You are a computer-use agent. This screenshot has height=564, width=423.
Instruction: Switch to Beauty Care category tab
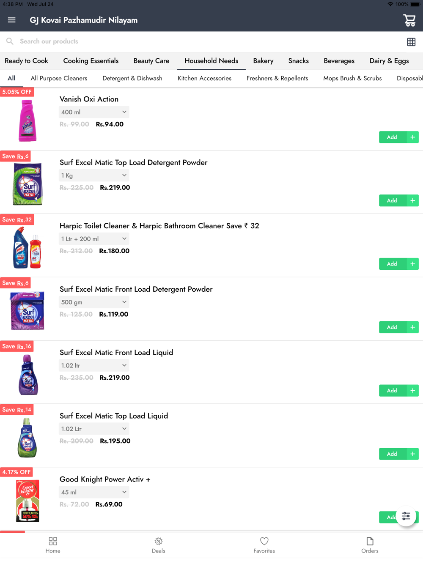[x=151, y=61]
